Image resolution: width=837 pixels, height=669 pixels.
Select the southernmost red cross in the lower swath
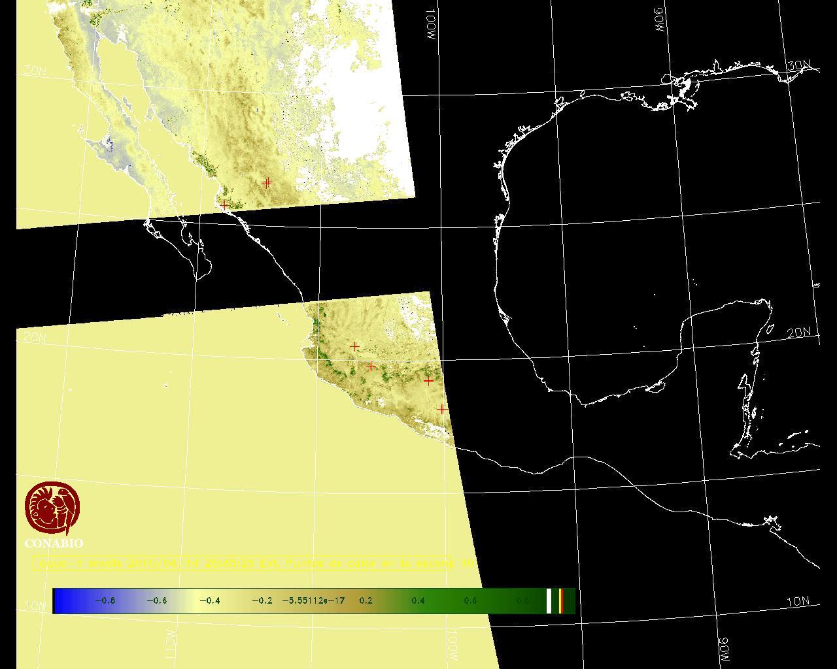click(x=442, y=410)
